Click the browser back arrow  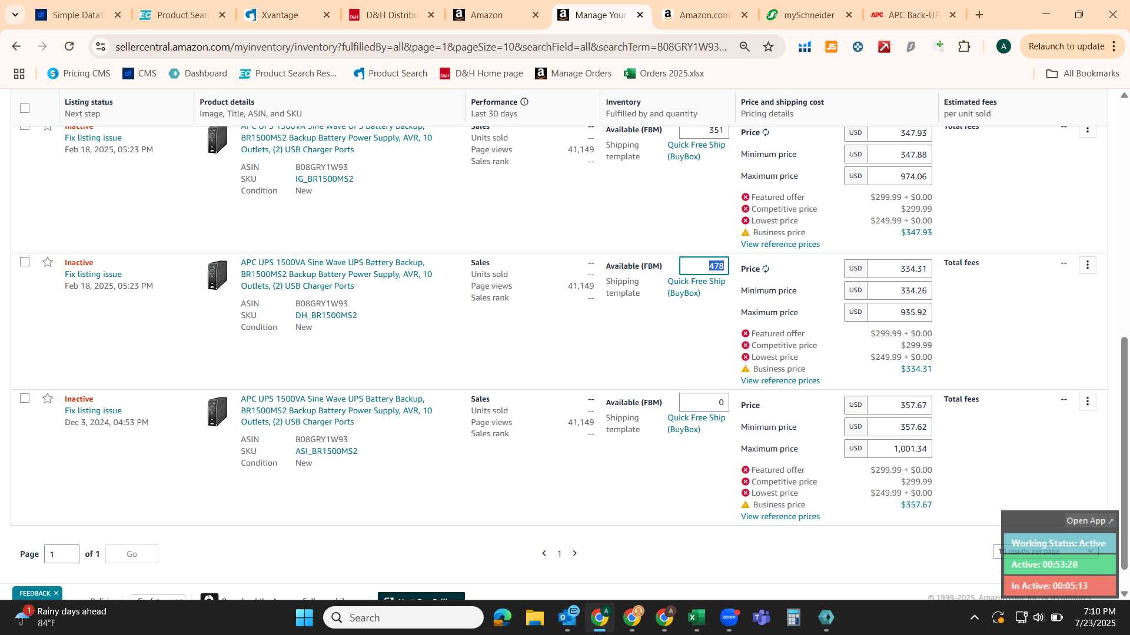pos(16,46)
